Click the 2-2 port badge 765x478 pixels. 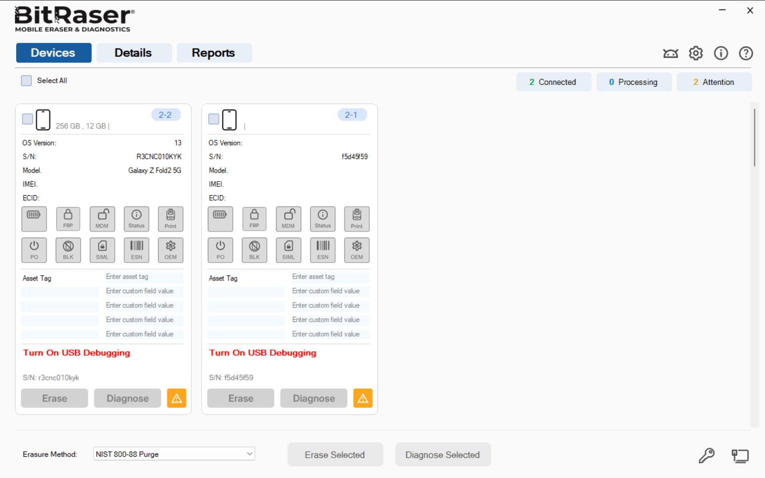(165, 115)
